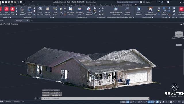Open the Gestor de Cortes manager

pos(40,11)
